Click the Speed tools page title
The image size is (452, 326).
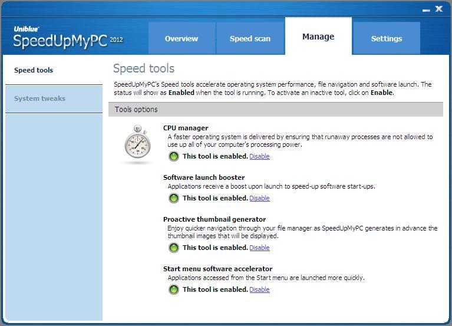coord(144,68)
